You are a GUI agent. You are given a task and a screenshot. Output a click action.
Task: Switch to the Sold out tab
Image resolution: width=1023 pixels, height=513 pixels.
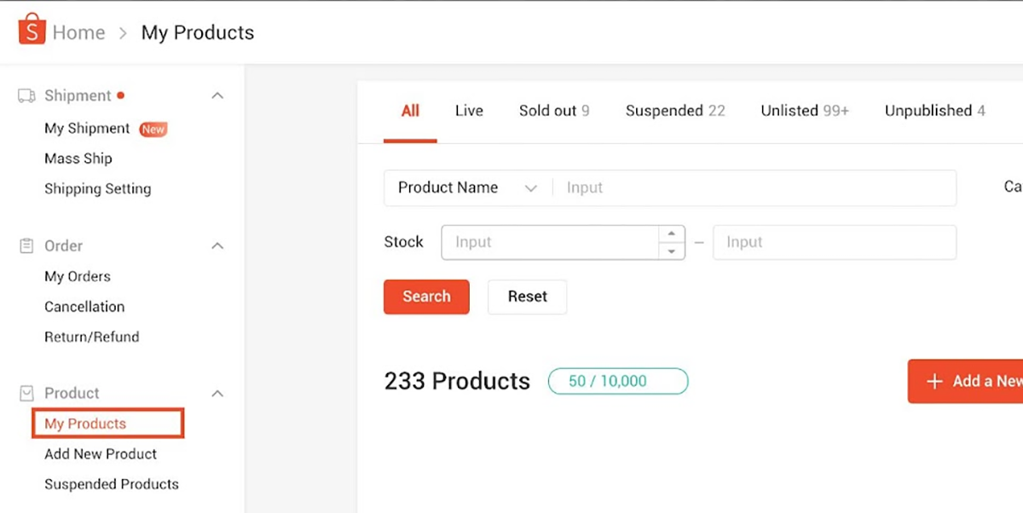(x=553, y=110)
